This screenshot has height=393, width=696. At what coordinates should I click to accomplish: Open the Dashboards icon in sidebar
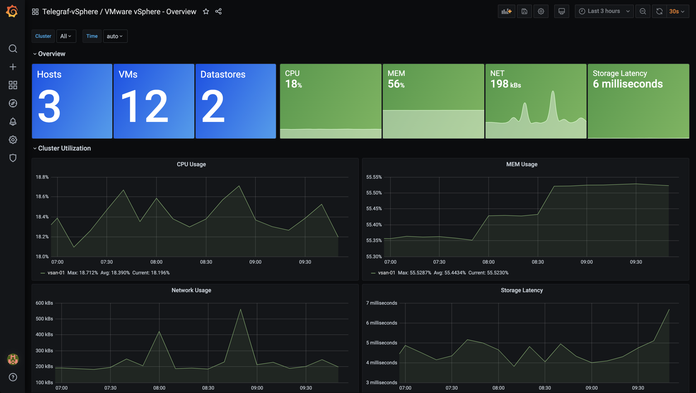tap(13, 85)
